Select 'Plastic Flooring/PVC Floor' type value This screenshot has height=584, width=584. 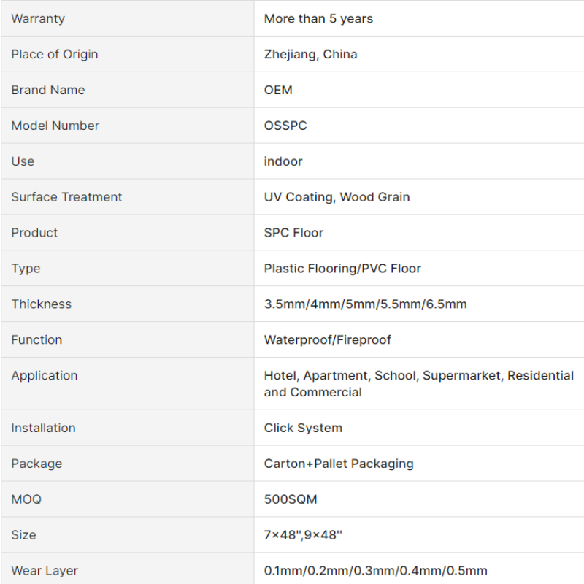342,269
